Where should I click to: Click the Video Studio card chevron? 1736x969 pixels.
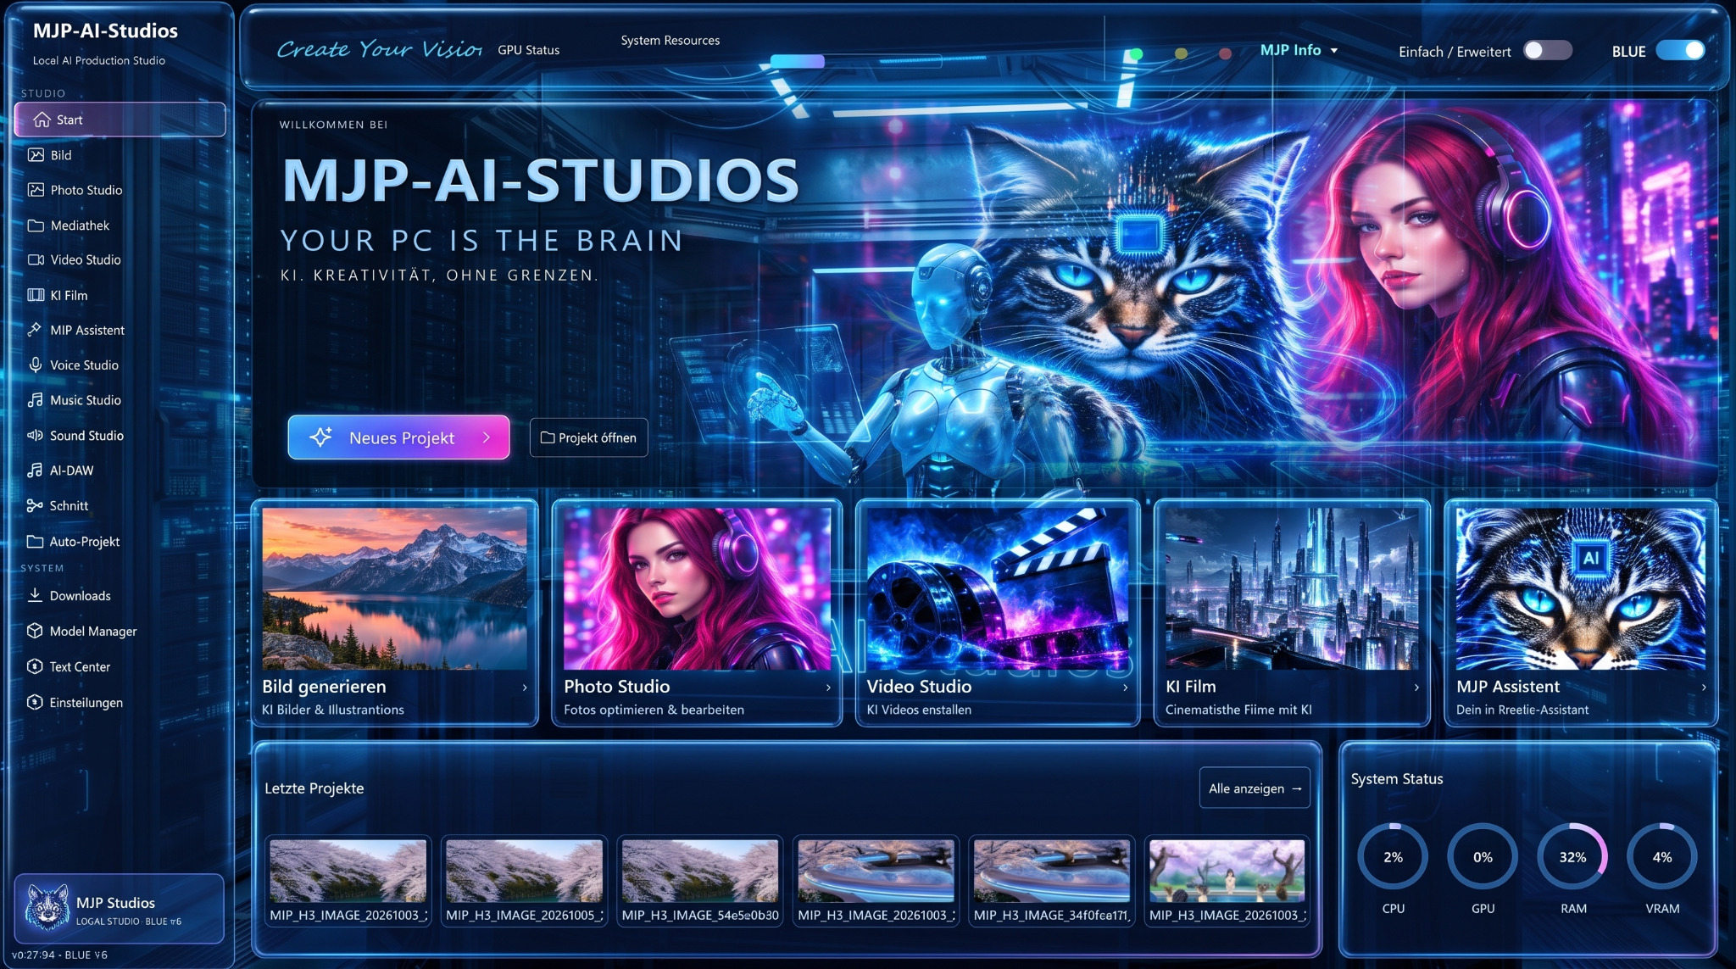click(1125, 688)
